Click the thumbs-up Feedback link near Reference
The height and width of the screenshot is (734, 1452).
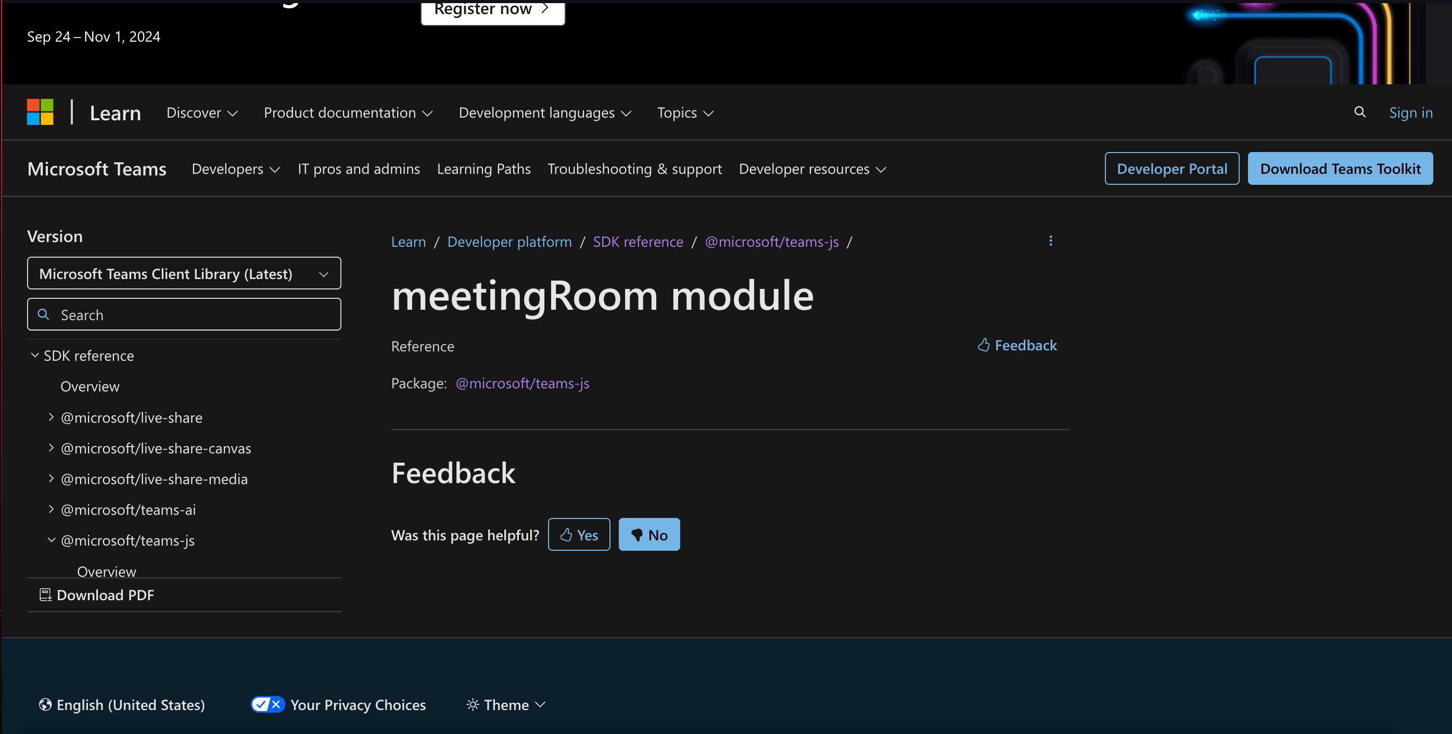[1017, 345]
